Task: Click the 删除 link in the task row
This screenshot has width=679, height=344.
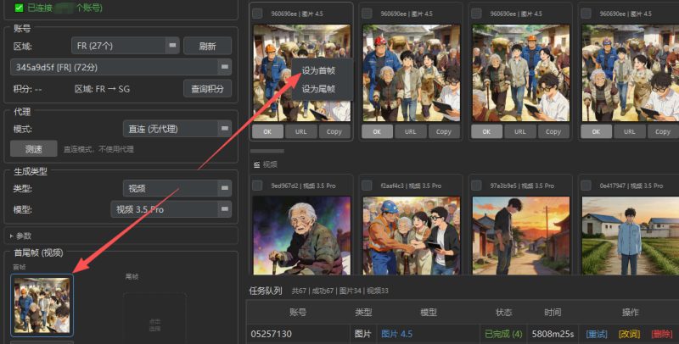Action: pyautogui.click(x=661, y=334)
